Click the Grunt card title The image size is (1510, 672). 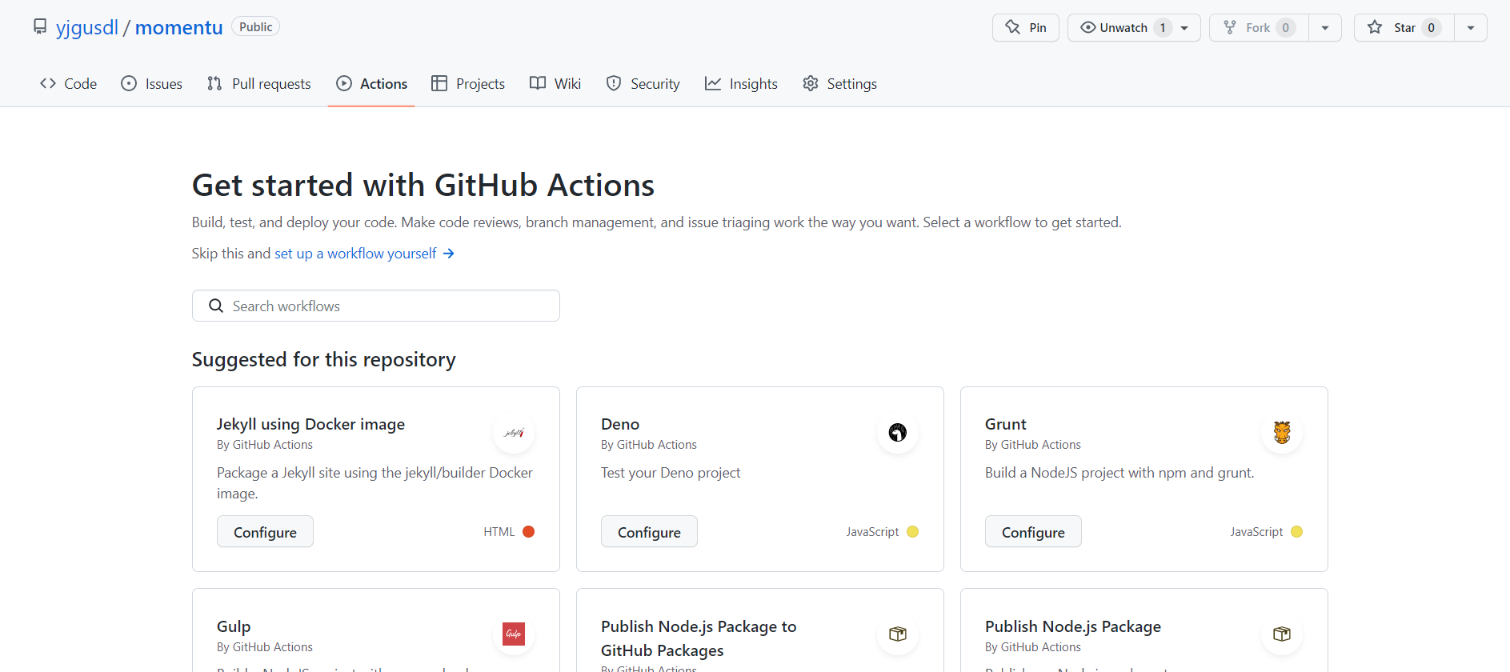pos(1005,424)
